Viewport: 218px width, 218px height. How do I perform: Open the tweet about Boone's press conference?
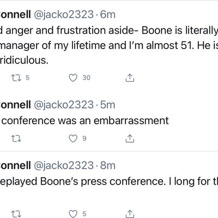[109, 181]
